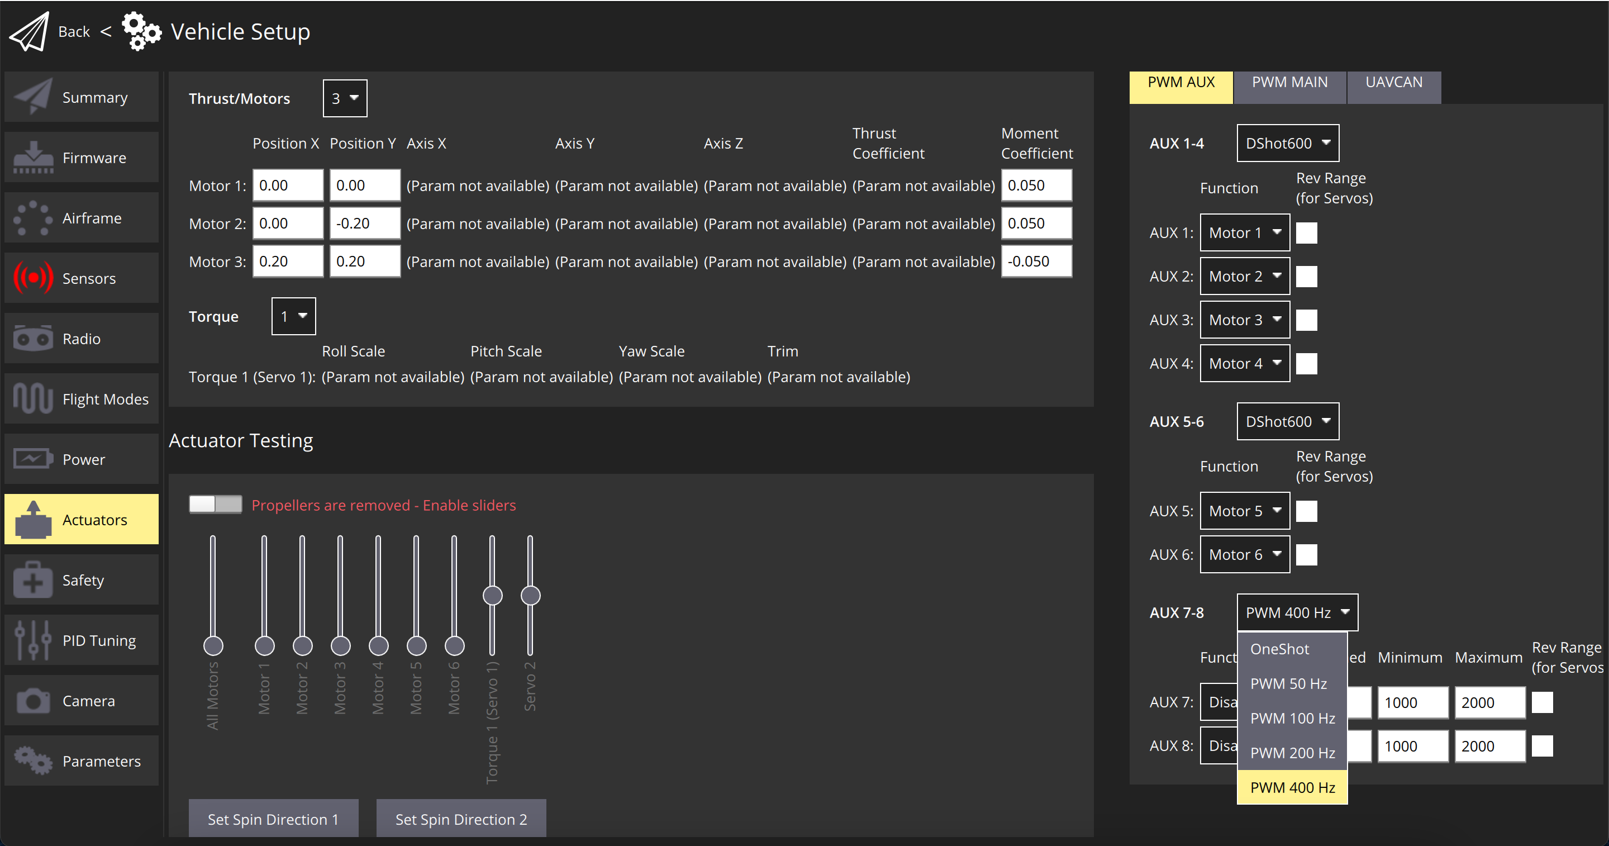Select the Firmware download icon
This screenshot has height=846, width=1609.
32,157
